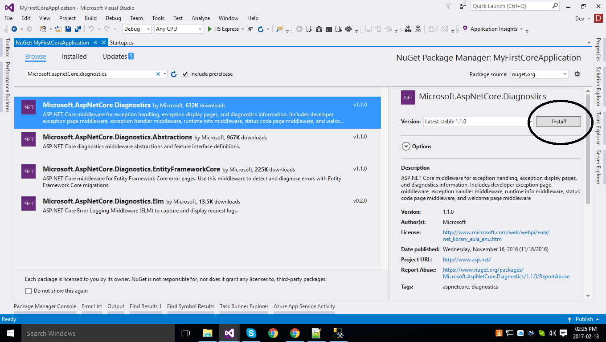Switch to the Updates tab
The height and width of the screenshot is (342, 606).
coord(118,57)
